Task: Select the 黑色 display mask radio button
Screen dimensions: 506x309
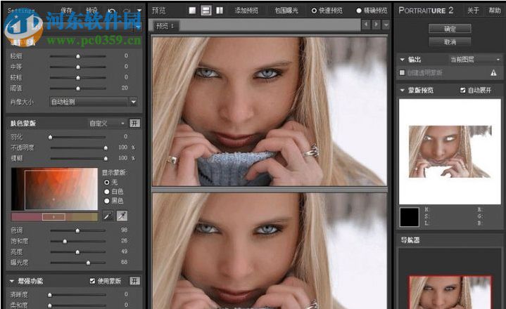Action: click(x=107, y=201)
